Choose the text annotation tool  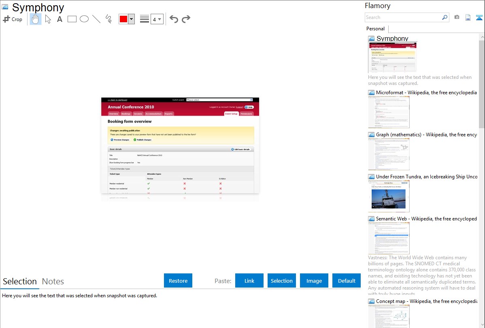60,19
